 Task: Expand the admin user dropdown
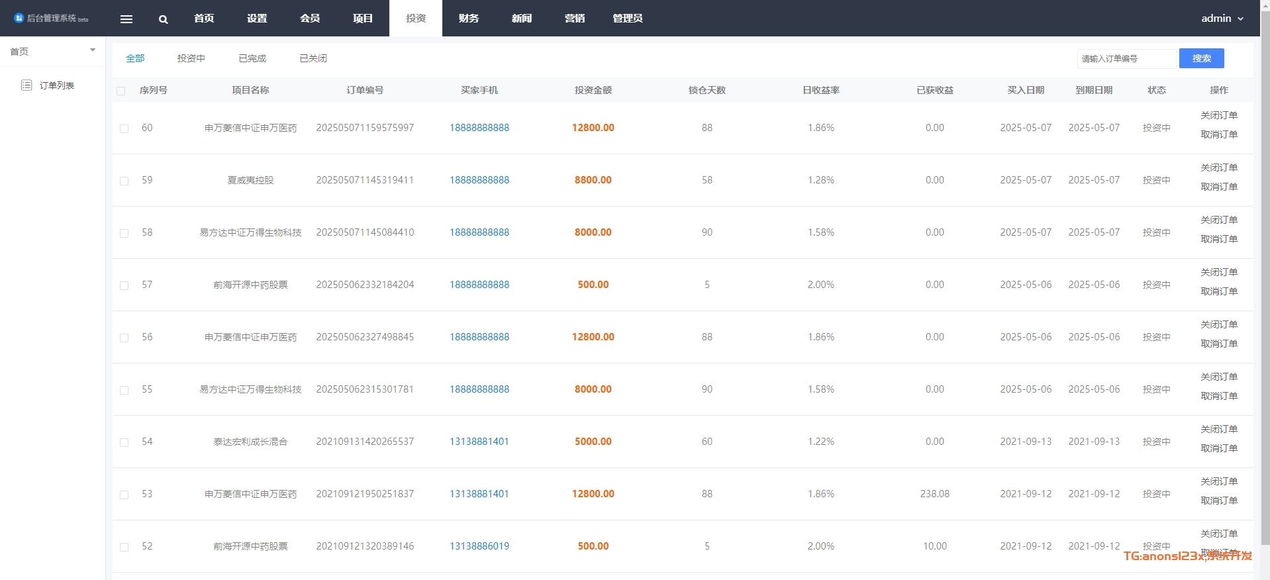coord(1222,19)
